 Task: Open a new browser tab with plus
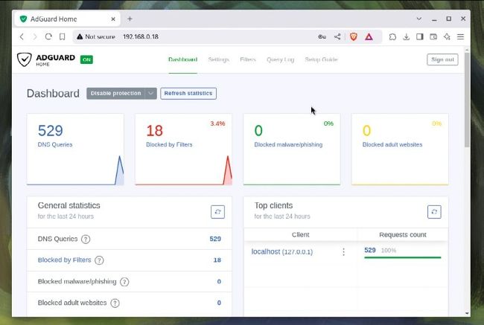click(x=130, y=19)
